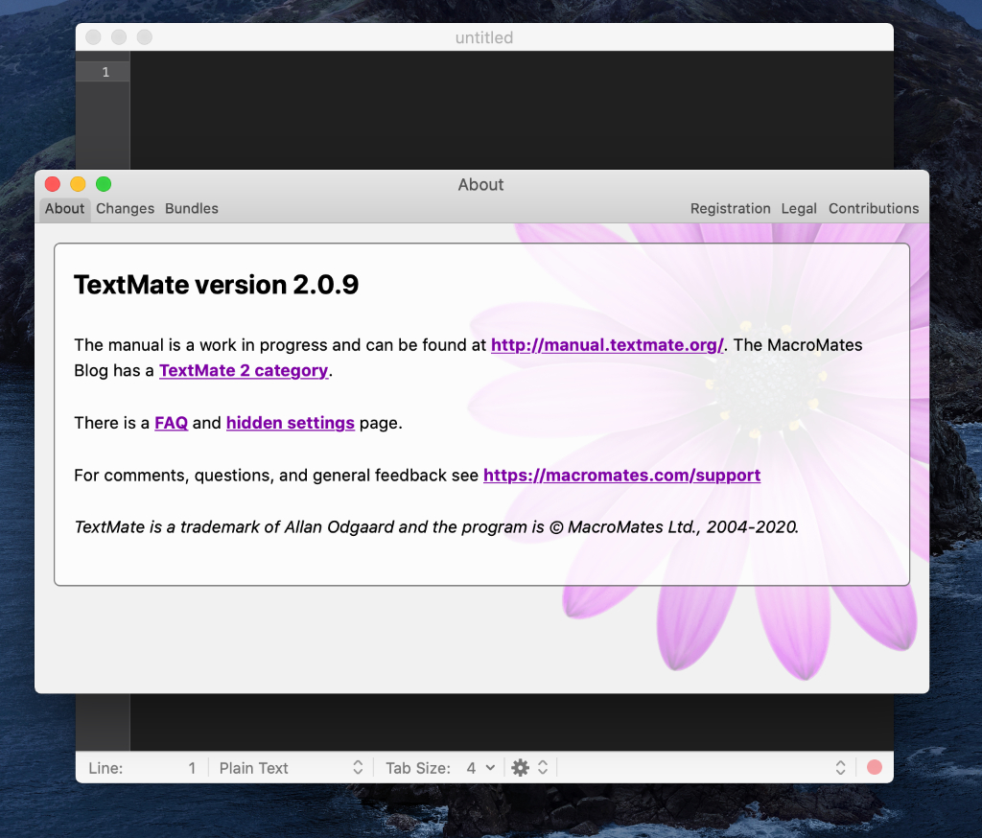Open the manual.textmate.org link
The height and width of the screenshot is (838, 982).
pyautogui.click(x=607, y=345)
